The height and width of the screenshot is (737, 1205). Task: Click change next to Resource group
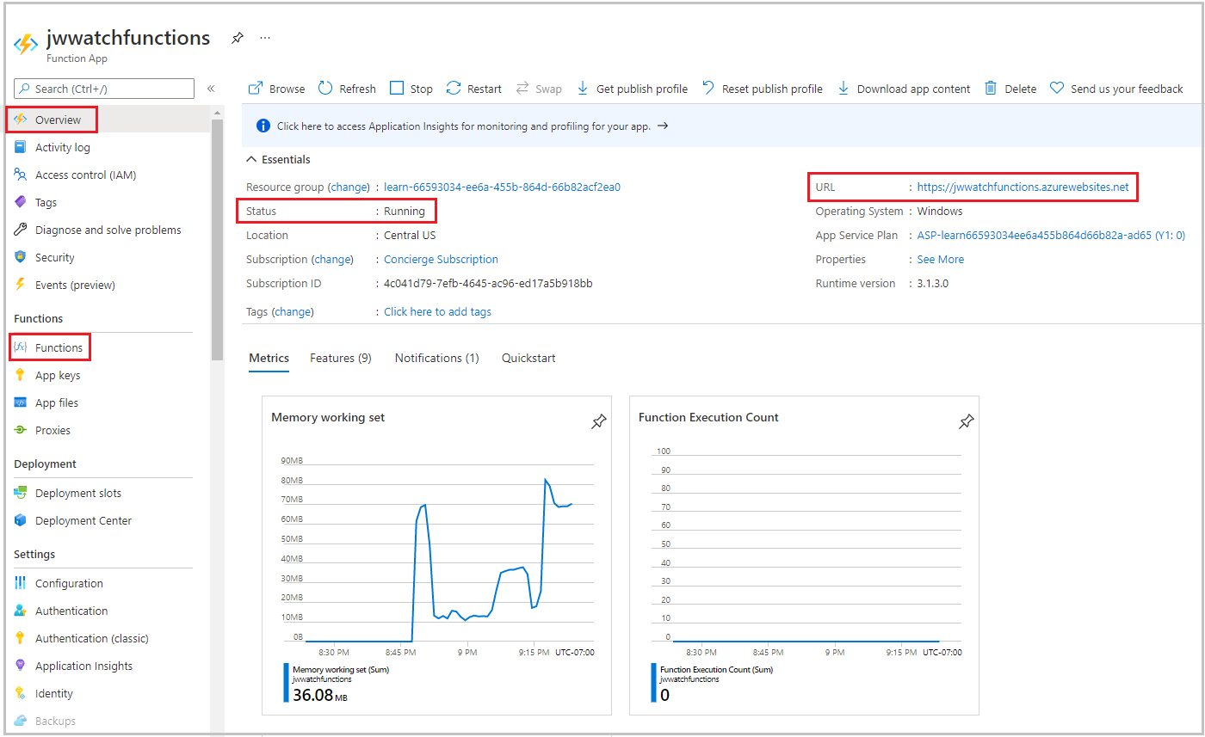(x=349, y=187)
